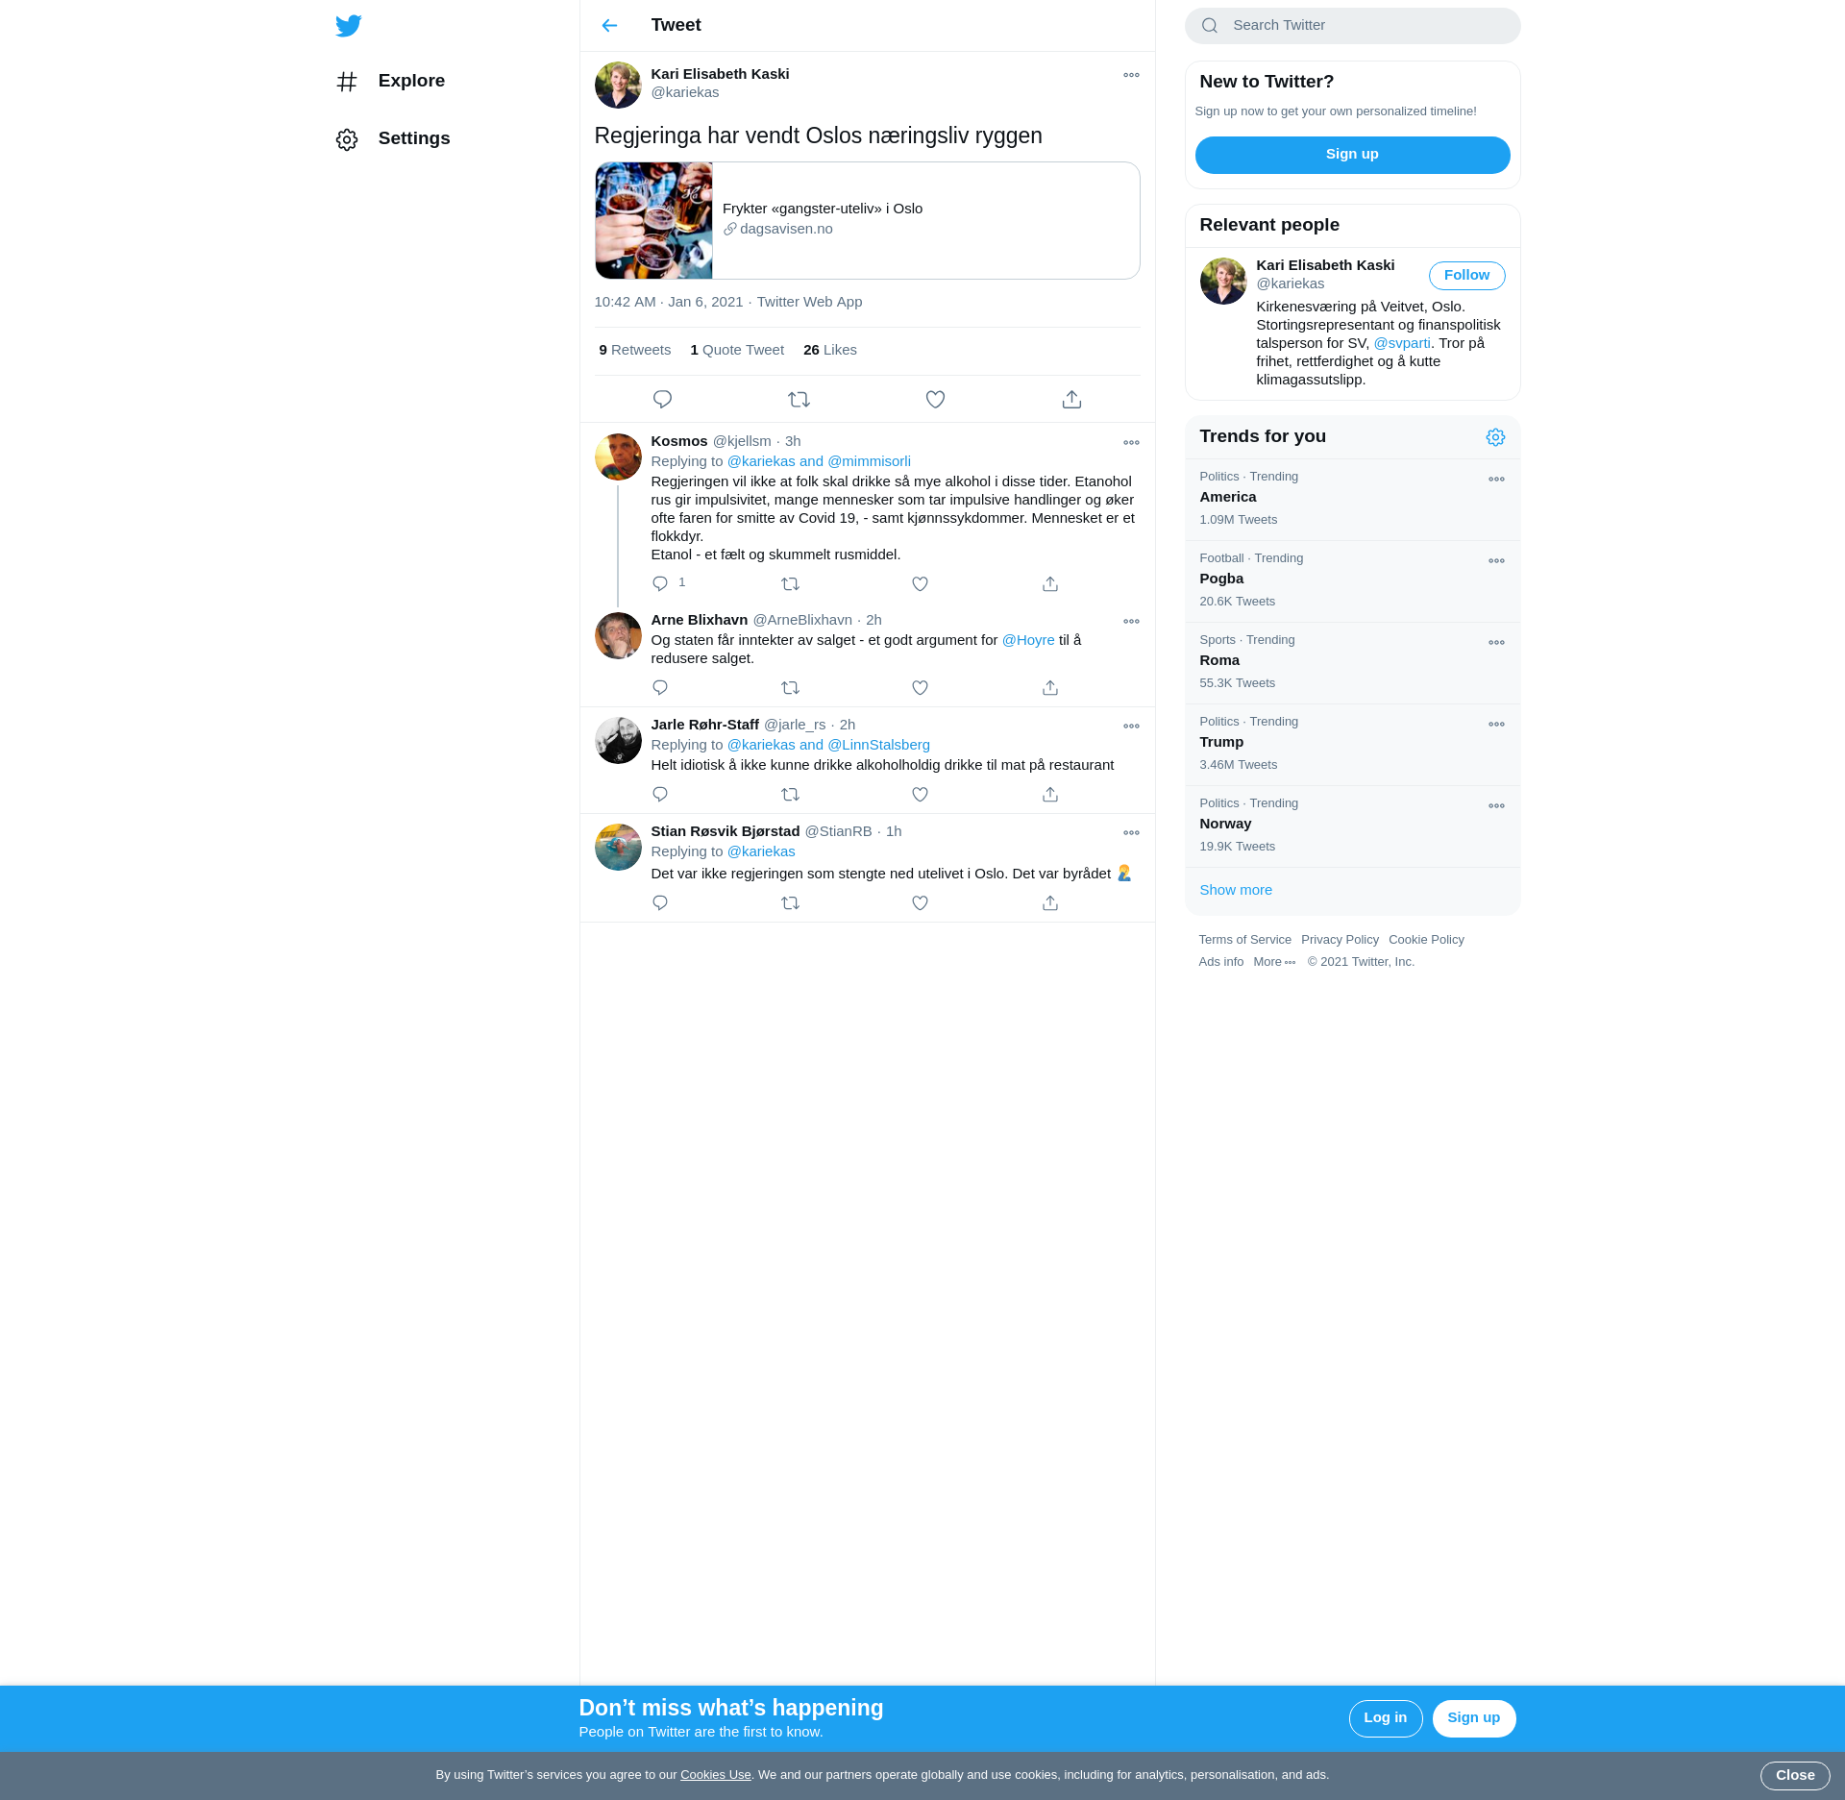Follow Kari Elisabeth Kaski
The image size is (1845, 1800).
point(1466,276)
